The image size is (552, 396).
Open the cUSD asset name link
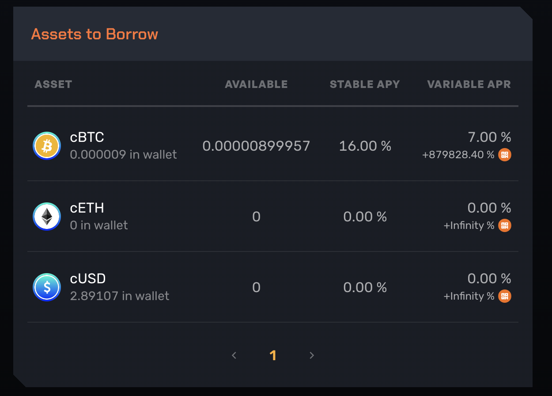pyautogui.click(x=88, y=279)
